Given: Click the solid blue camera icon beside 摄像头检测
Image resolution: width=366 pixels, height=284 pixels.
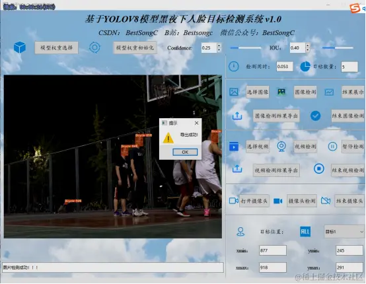Looking at the screenshot, I should [277, 201].
